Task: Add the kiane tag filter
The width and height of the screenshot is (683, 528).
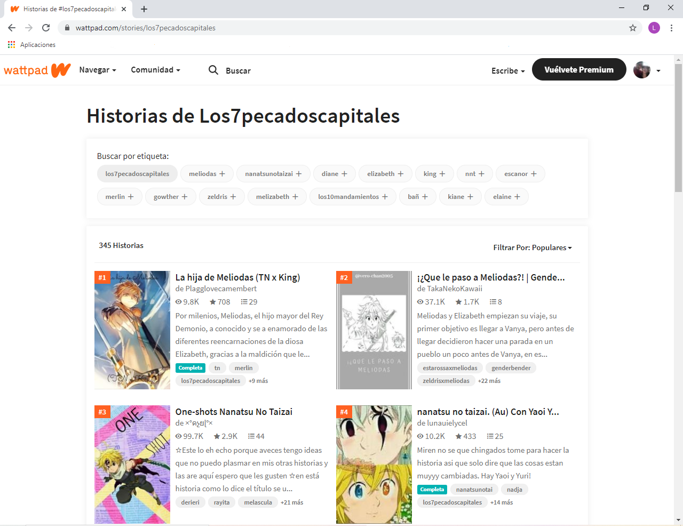Action: [x=460, y=197]
